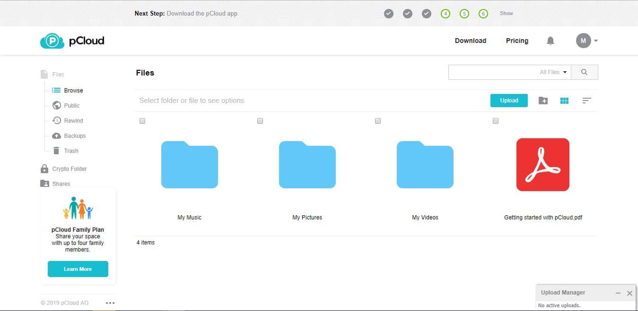Click Download the pCloud app next step
638x311 pixels.
tap(202, 13)
